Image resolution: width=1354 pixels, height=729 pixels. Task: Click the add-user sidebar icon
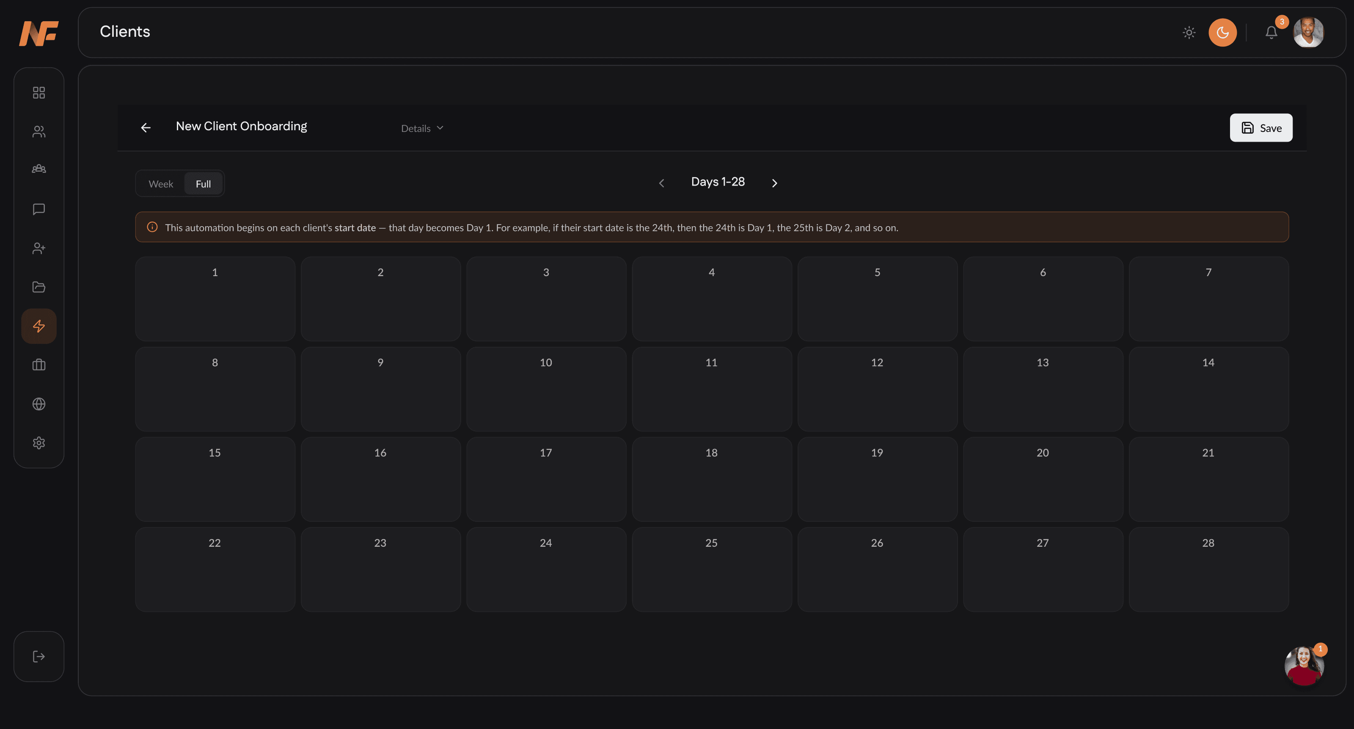tap(39, 248)
